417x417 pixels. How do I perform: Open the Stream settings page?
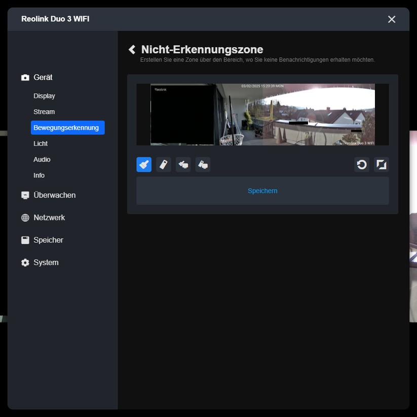point(44,111)
